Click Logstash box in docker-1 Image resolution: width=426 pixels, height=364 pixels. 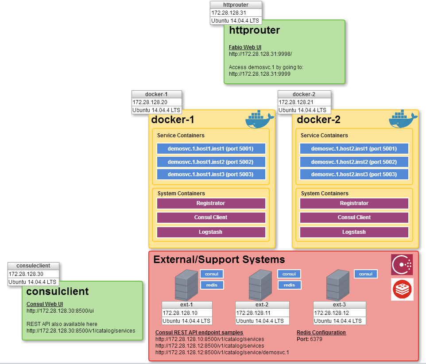click(x=211, y=232)
